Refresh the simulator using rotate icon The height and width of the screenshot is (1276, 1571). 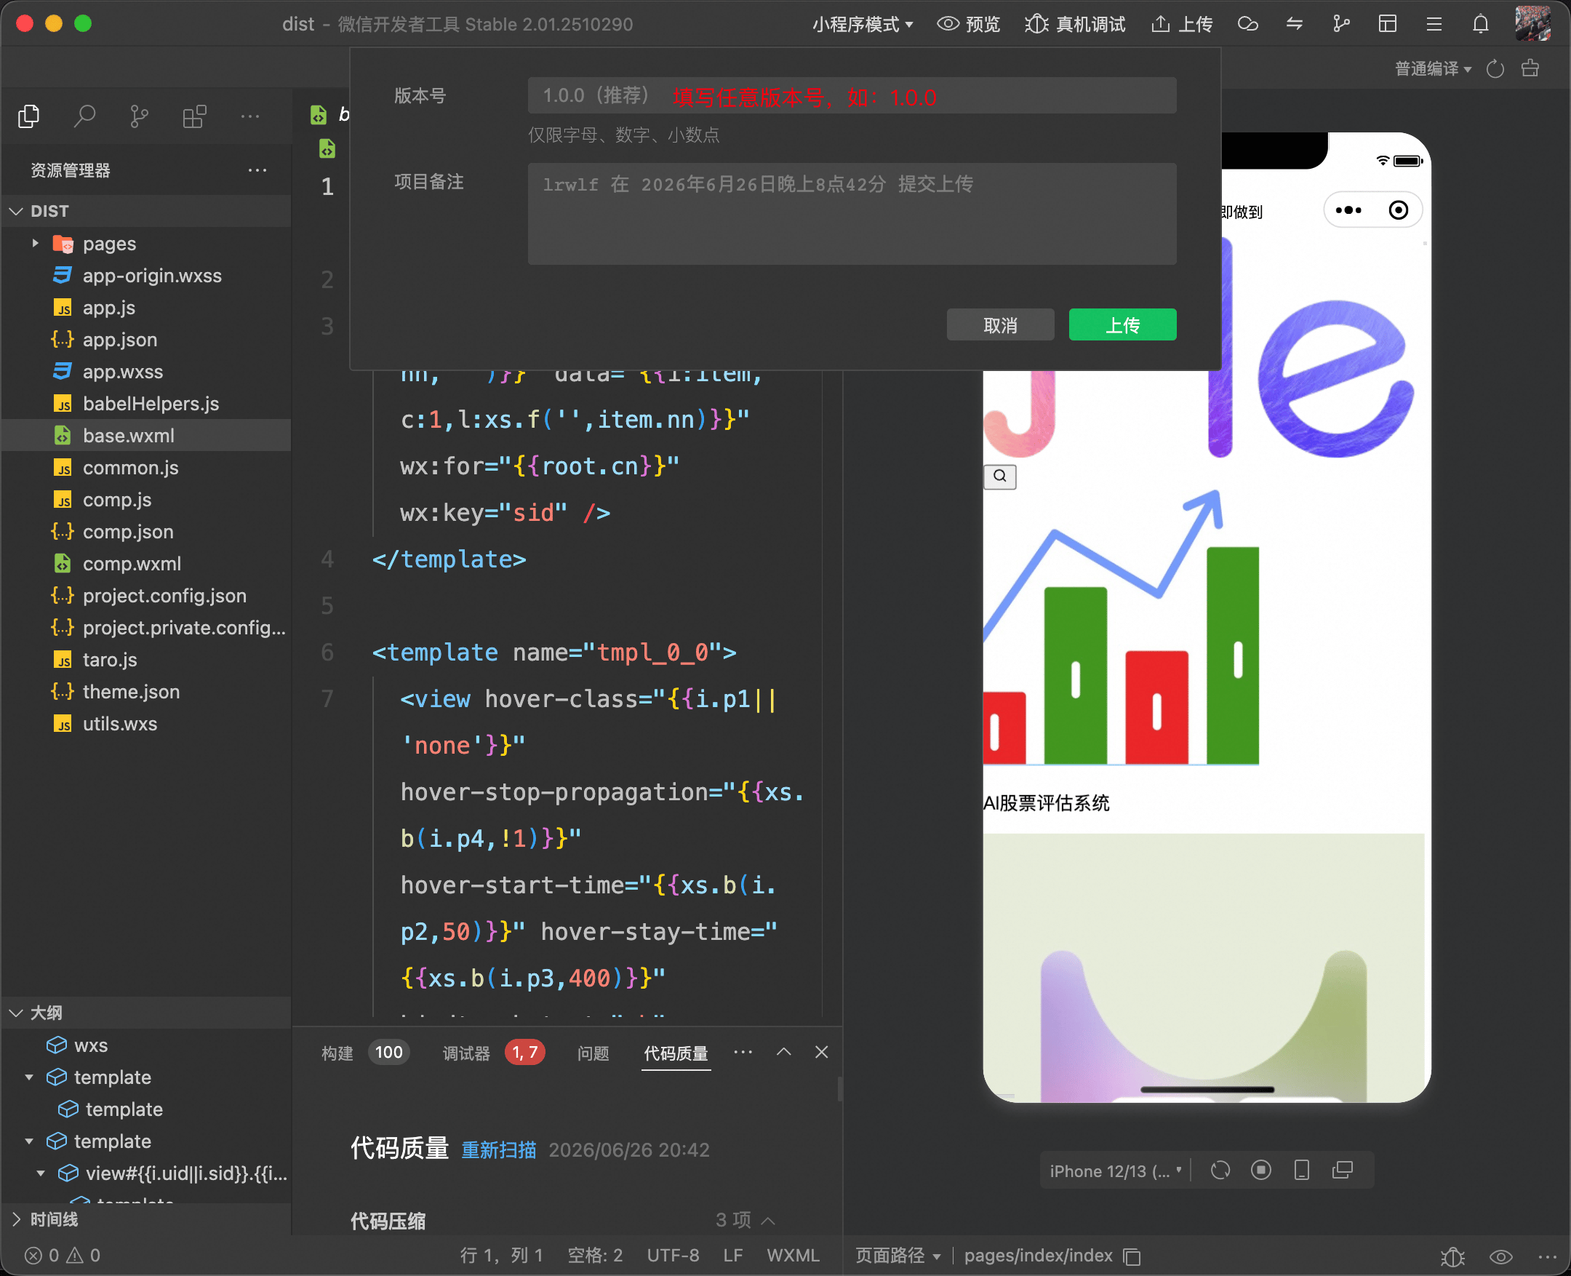(1220, 1171)
